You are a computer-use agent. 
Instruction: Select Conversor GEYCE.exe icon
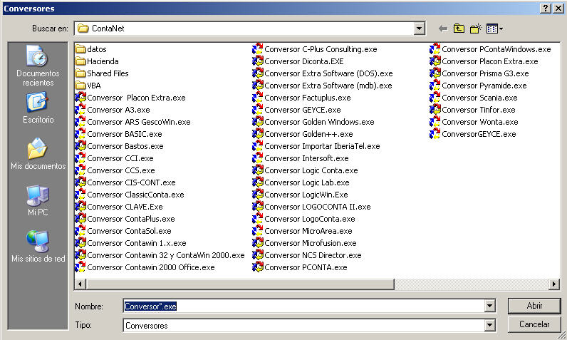coord(258,110)
